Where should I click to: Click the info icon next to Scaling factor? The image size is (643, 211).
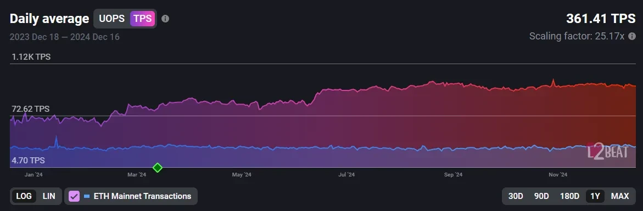point(632,36)
